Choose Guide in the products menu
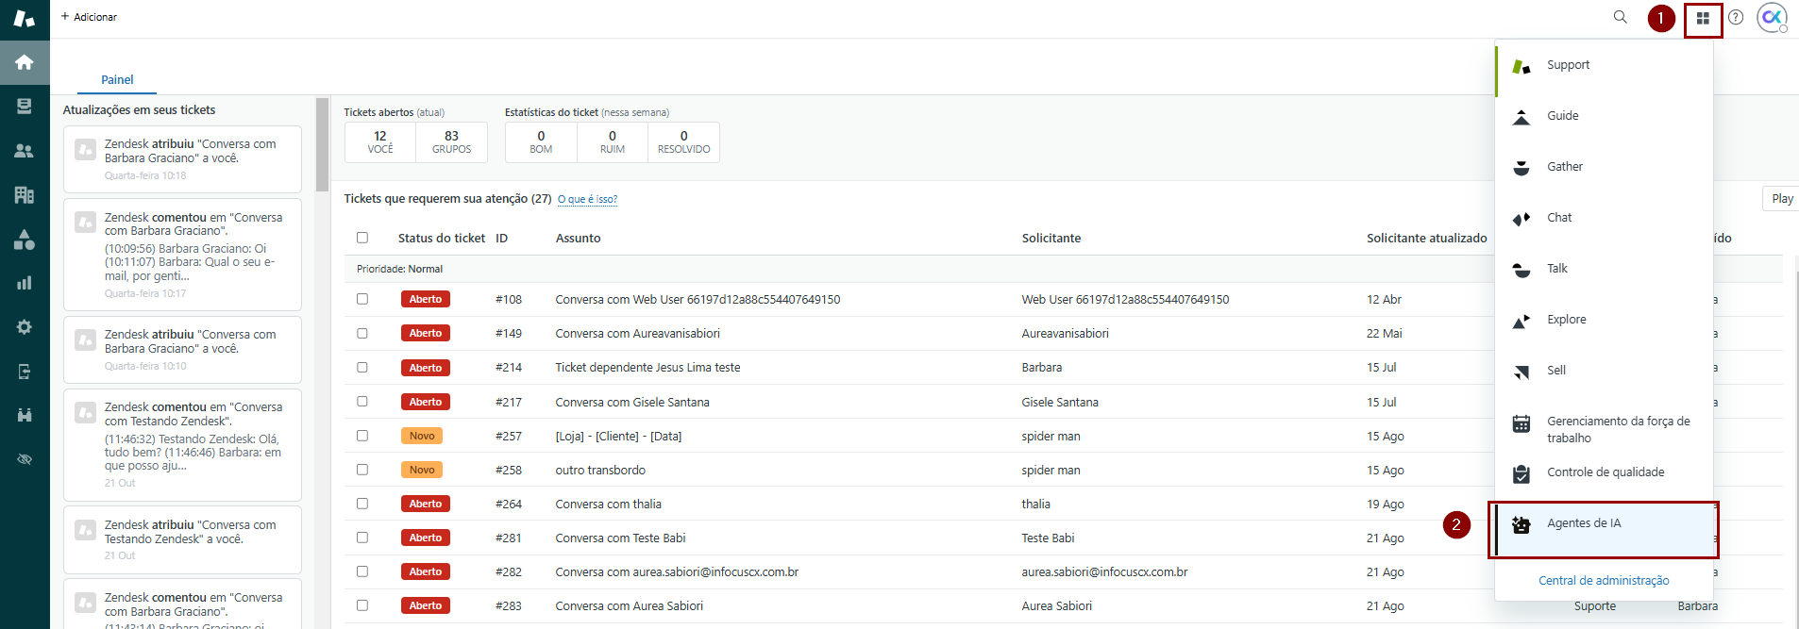The image size is (1799, 629). pyautogui.click(x=1562, y=116)
